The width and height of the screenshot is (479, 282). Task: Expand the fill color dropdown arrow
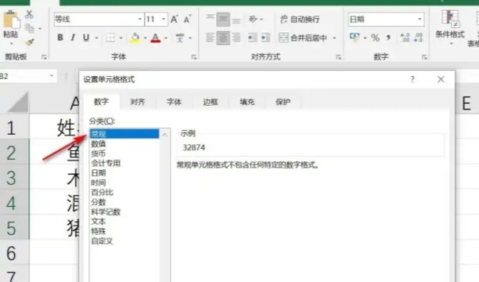(x=145, y=38)
